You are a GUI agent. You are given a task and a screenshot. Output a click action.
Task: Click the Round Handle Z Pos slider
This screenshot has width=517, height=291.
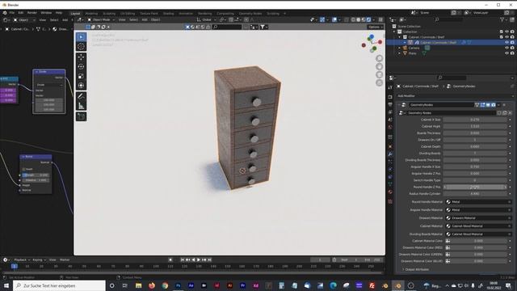click(x=475, y=187)
